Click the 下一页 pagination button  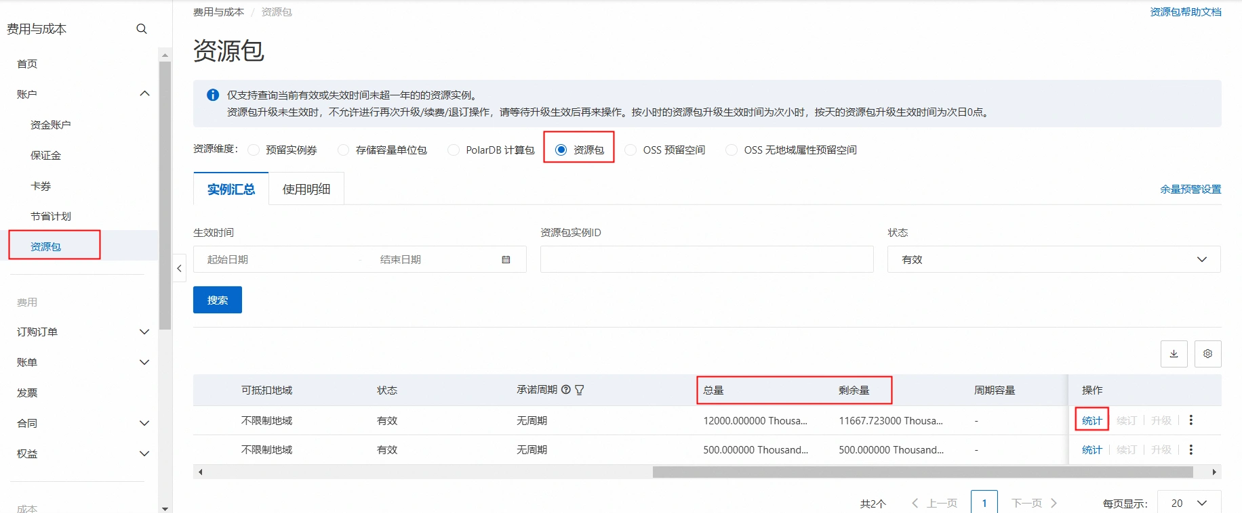[1034, 503]
